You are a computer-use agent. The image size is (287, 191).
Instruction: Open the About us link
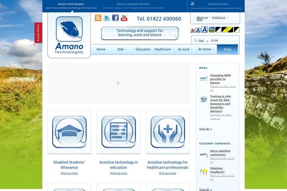pyautogui.click(x=202, y=18)
